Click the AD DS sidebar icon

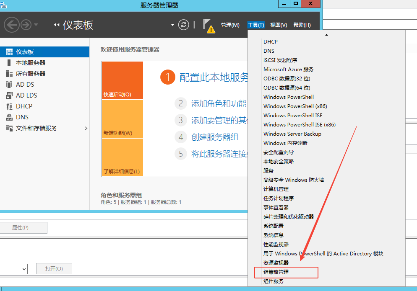pos(9,85)
